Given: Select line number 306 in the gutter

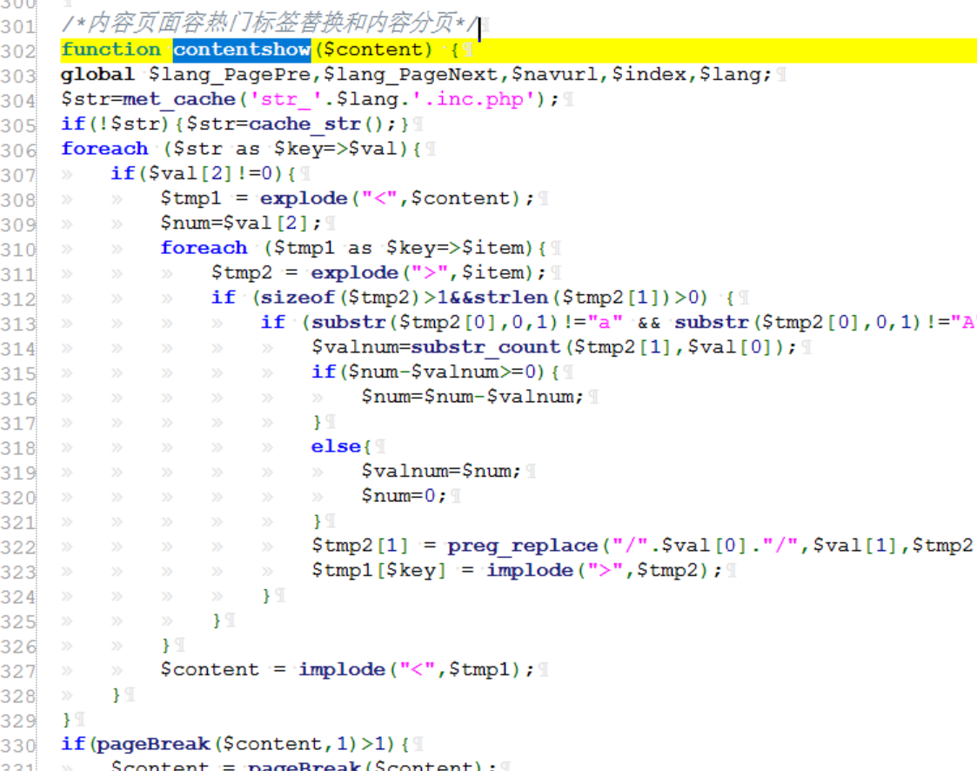Looking at the screenshot, I should 18,151.
